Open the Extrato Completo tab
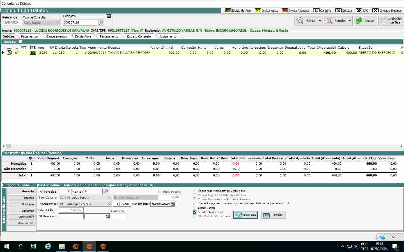The image size is (404, 252). point(139,36)
